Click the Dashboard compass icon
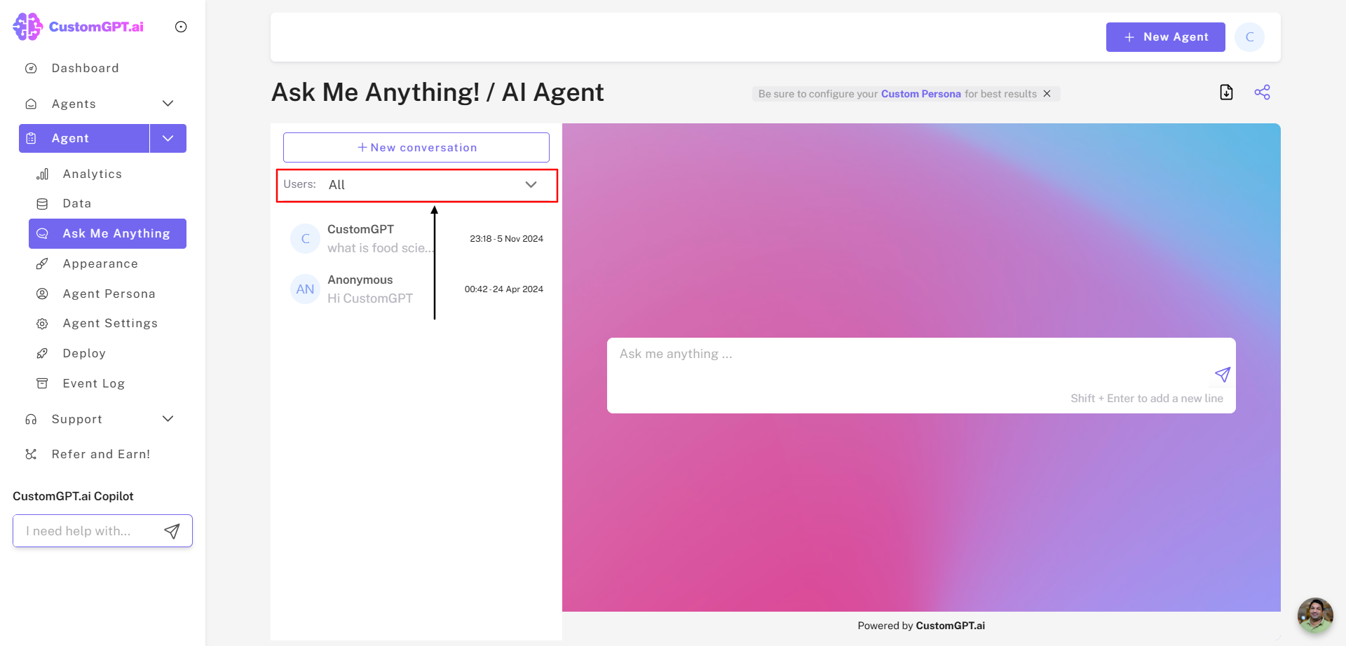The width and height of the screenshot is (1346, 646). coord(31,68)
